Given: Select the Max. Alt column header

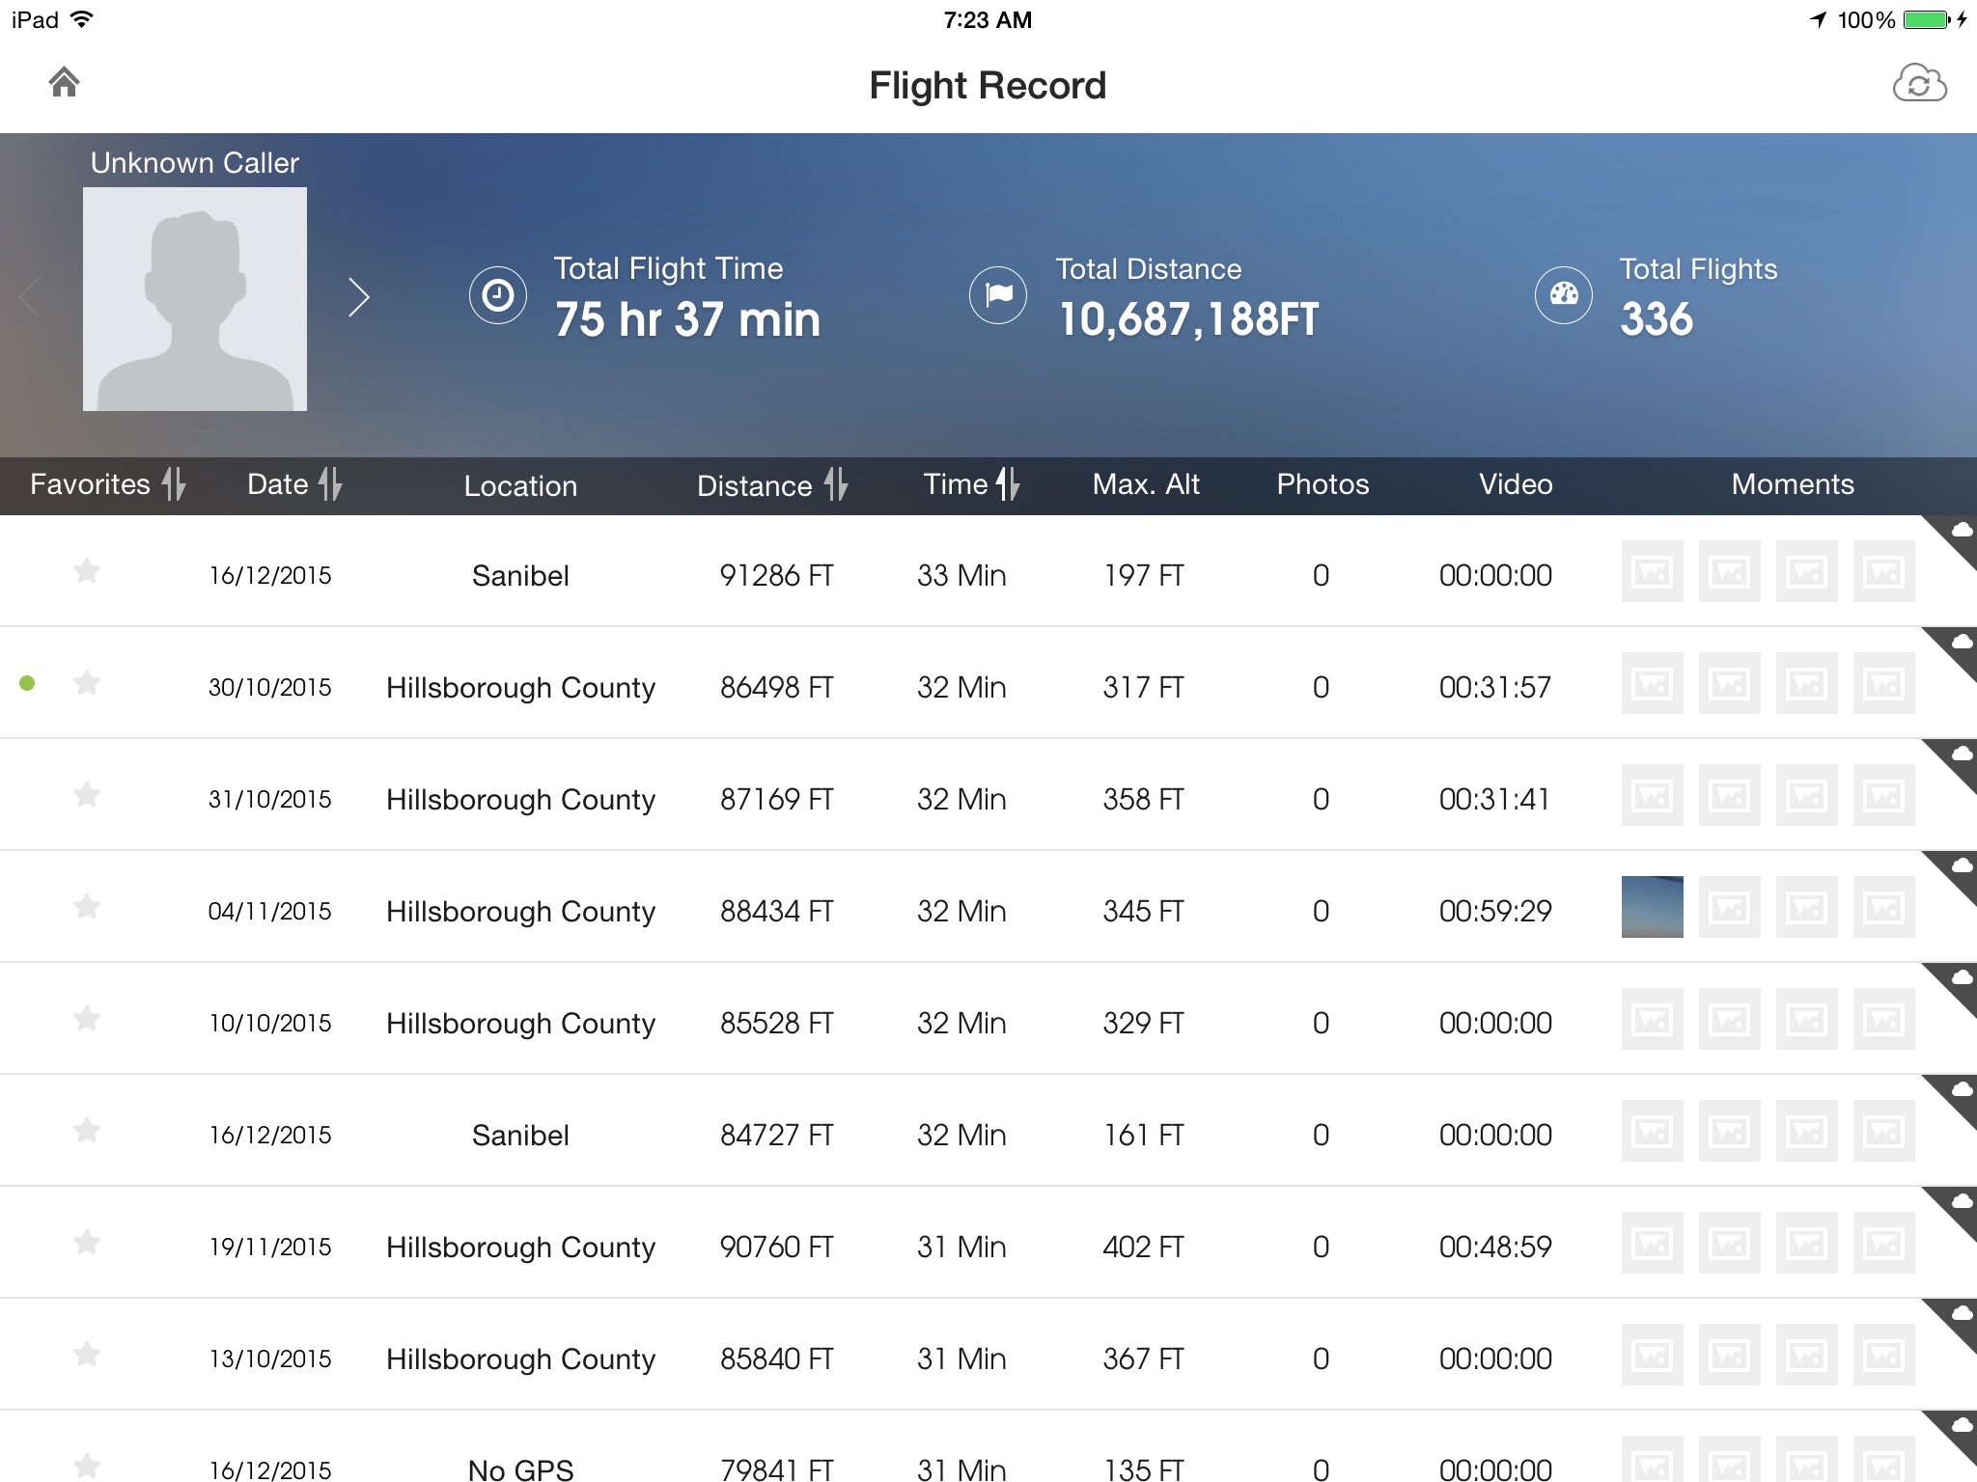Looking at the screenshot, I should coord(1146,484).
